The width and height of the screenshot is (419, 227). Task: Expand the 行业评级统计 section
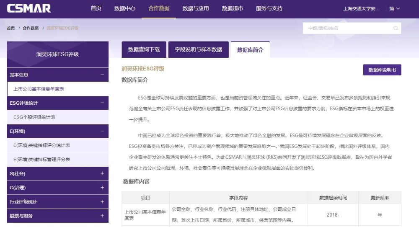click(57, 201)
